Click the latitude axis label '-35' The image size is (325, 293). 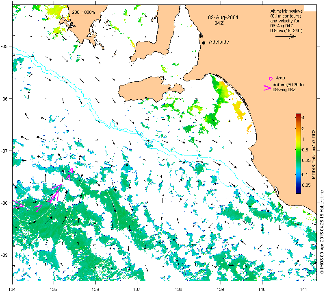[x=4, y=46]
